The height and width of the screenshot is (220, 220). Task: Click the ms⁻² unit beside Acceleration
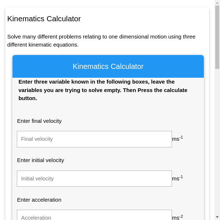point(177,217)
